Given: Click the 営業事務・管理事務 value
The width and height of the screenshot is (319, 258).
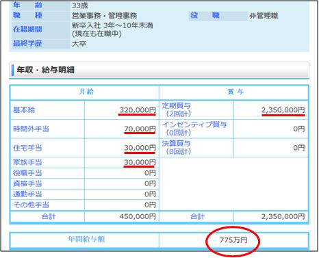Looking at the screenshot, I should coord(105,16).
